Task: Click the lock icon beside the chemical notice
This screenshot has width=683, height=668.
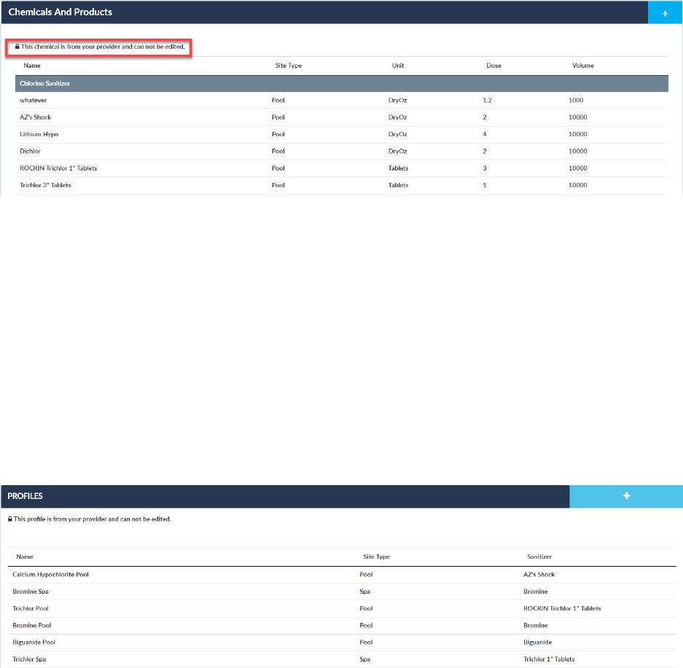Action: point(17,46)
